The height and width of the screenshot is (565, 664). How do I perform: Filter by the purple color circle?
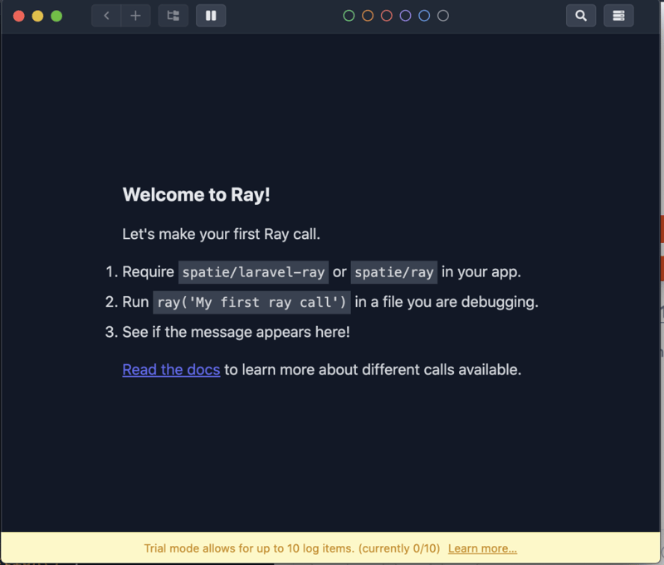pyautogui.click(x=406, y=16)
